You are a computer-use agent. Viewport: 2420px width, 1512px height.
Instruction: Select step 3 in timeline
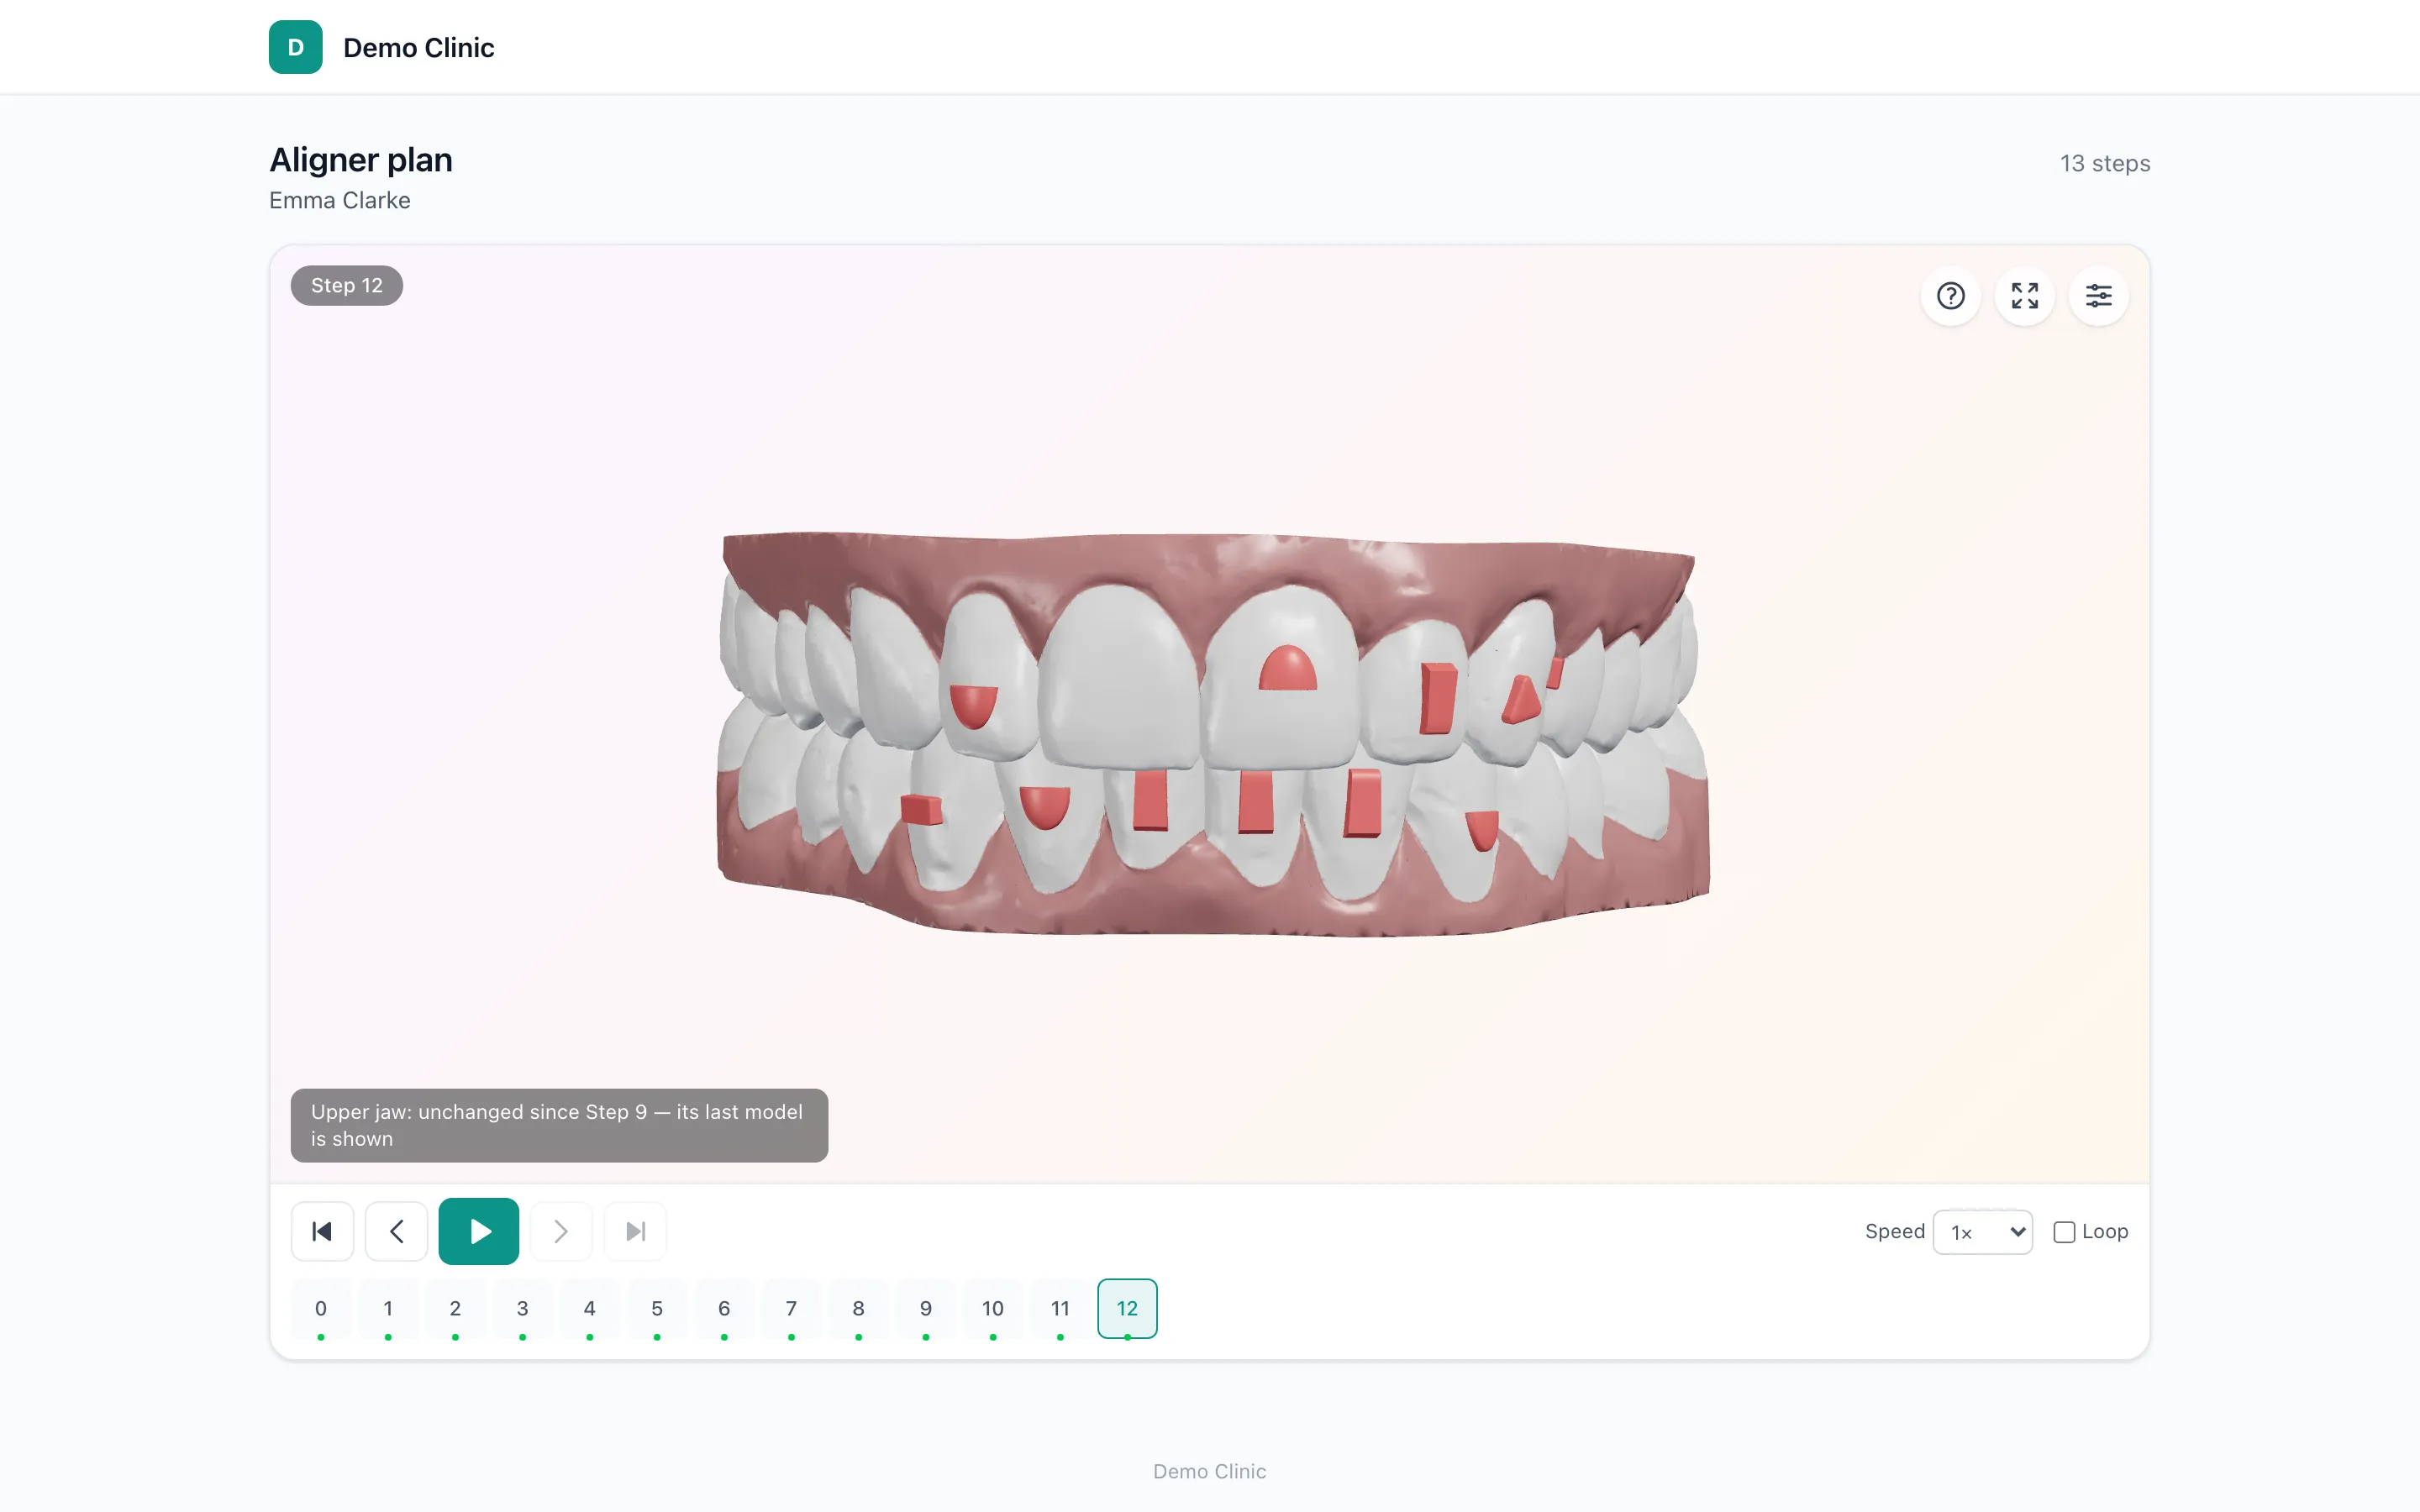coord(522,1309)
